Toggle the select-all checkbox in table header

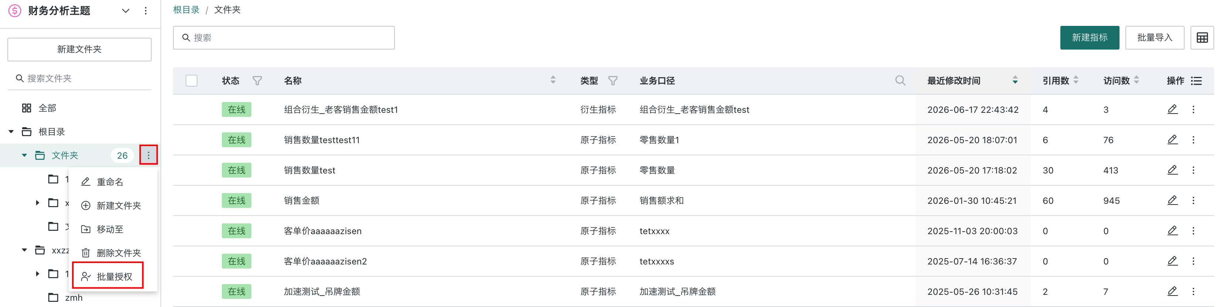click(191, 80)
